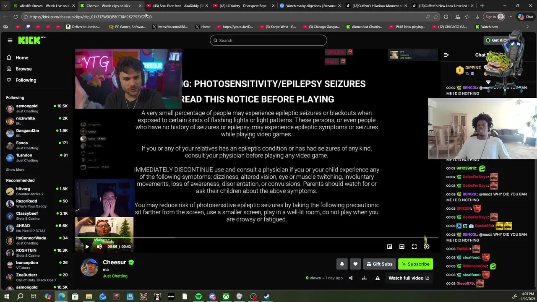Follow Cheesur with the heart icon

pos(355,264)
